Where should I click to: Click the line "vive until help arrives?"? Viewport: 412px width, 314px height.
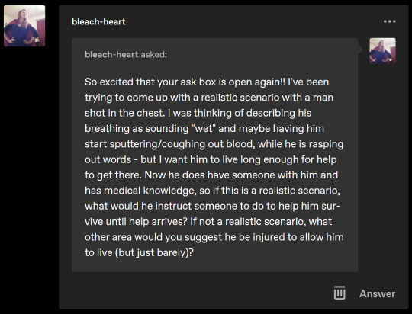pos(208,221)
